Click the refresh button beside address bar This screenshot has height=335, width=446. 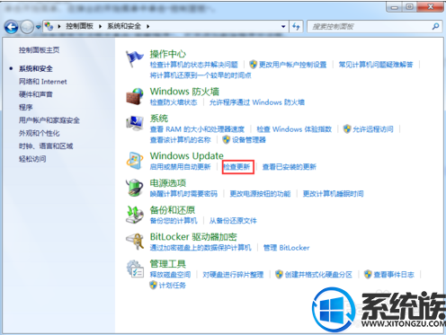click(296, 27)
